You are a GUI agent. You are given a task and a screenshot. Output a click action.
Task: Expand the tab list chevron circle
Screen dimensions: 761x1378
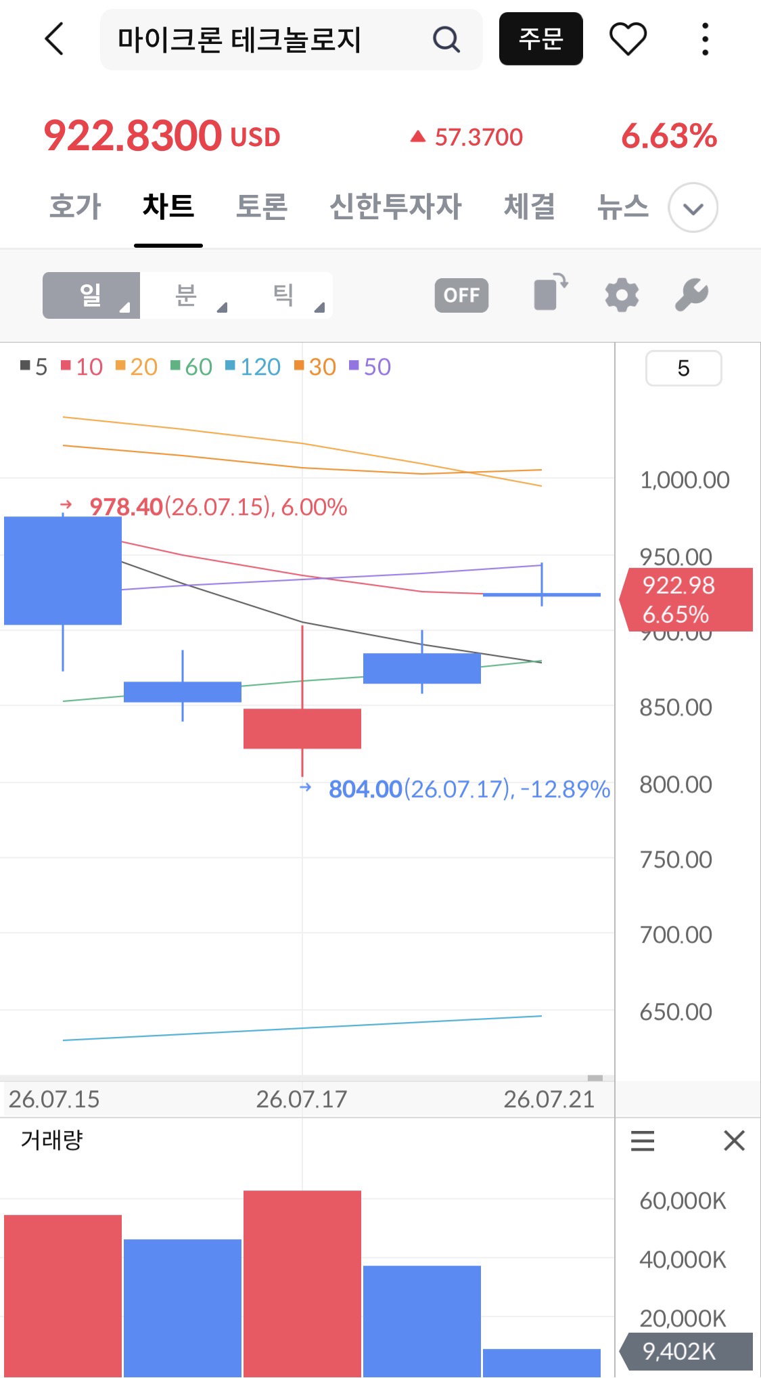coord(693,208)
